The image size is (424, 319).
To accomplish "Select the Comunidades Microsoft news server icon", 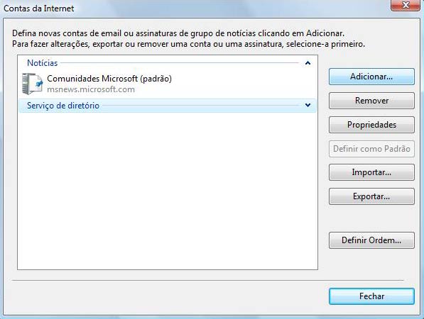I will point(32,84).
